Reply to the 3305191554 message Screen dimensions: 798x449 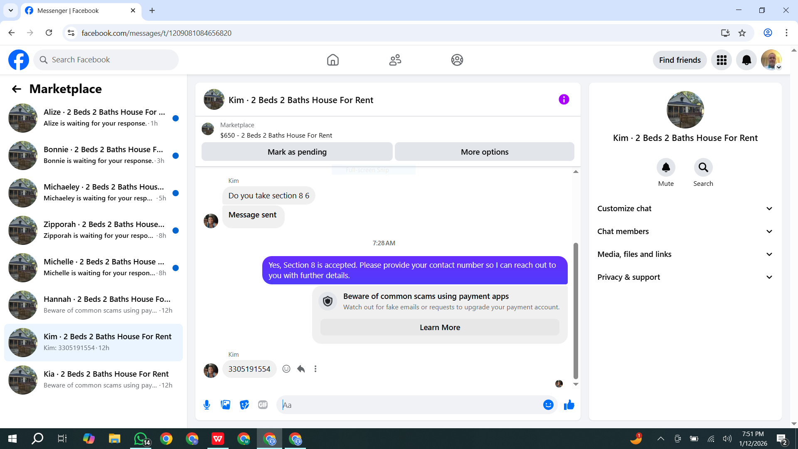click(x=301, y=369)
